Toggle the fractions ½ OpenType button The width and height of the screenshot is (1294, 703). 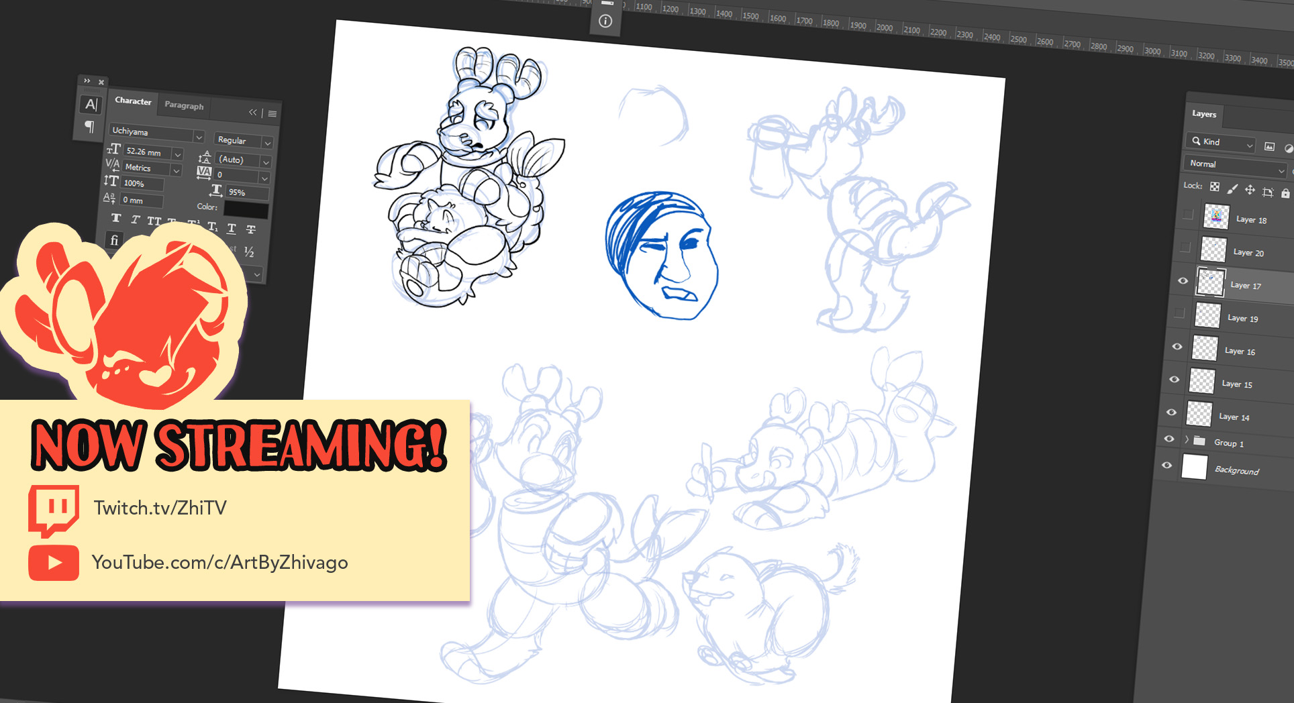coord(249,252)
